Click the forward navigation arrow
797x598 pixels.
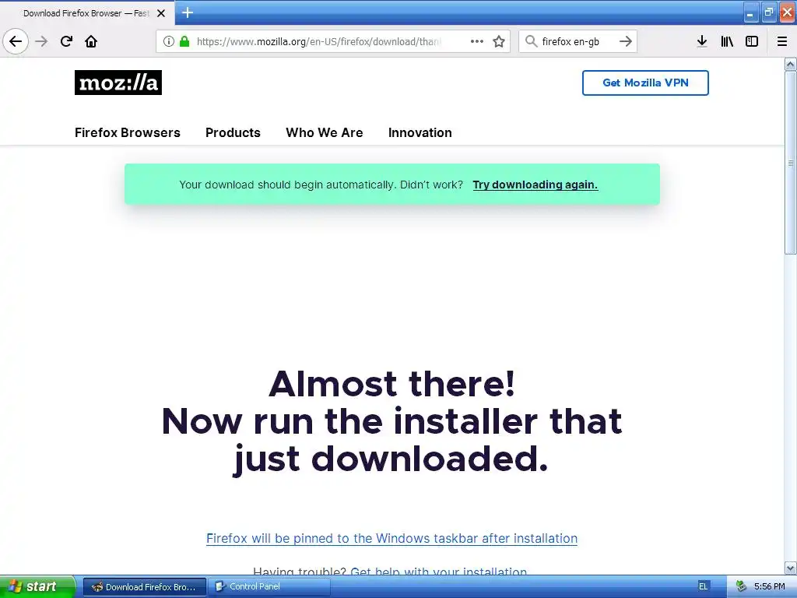point(41,41)
